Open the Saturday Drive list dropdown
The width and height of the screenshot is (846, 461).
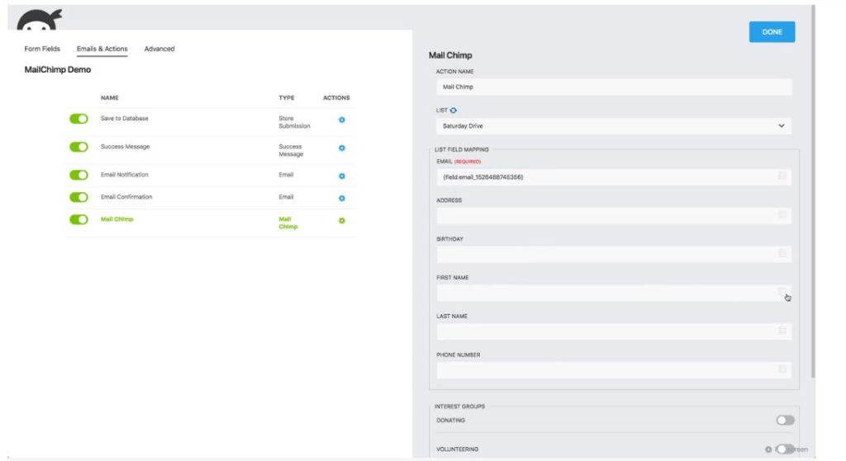click(614, 126)
